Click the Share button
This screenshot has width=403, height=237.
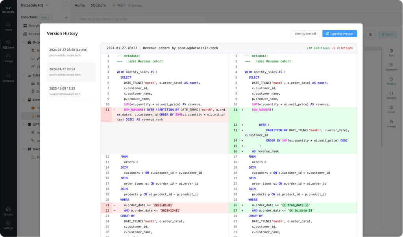pyautogui.click(x=387, y=34)
